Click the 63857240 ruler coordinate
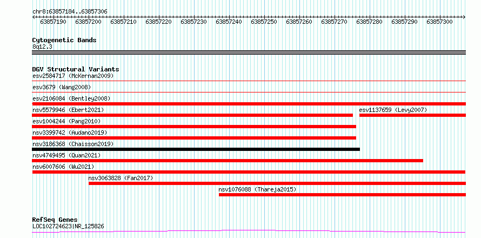Screen dimensions: 481x238 pos(229,22)
